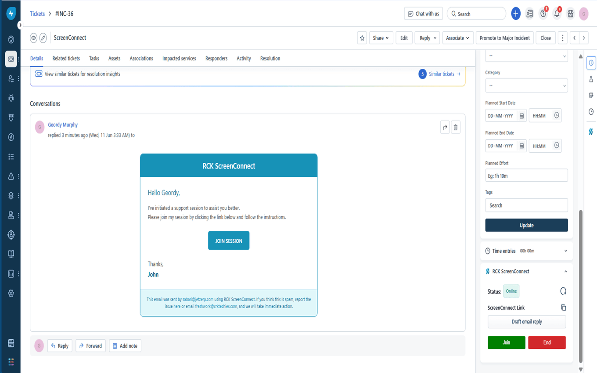Open the colorful apps grid icon

(11, 362)
